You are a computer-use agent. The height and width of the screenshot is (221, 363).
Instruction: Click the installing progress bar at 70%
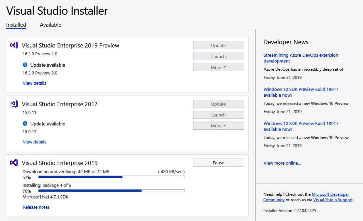point(111,191)
